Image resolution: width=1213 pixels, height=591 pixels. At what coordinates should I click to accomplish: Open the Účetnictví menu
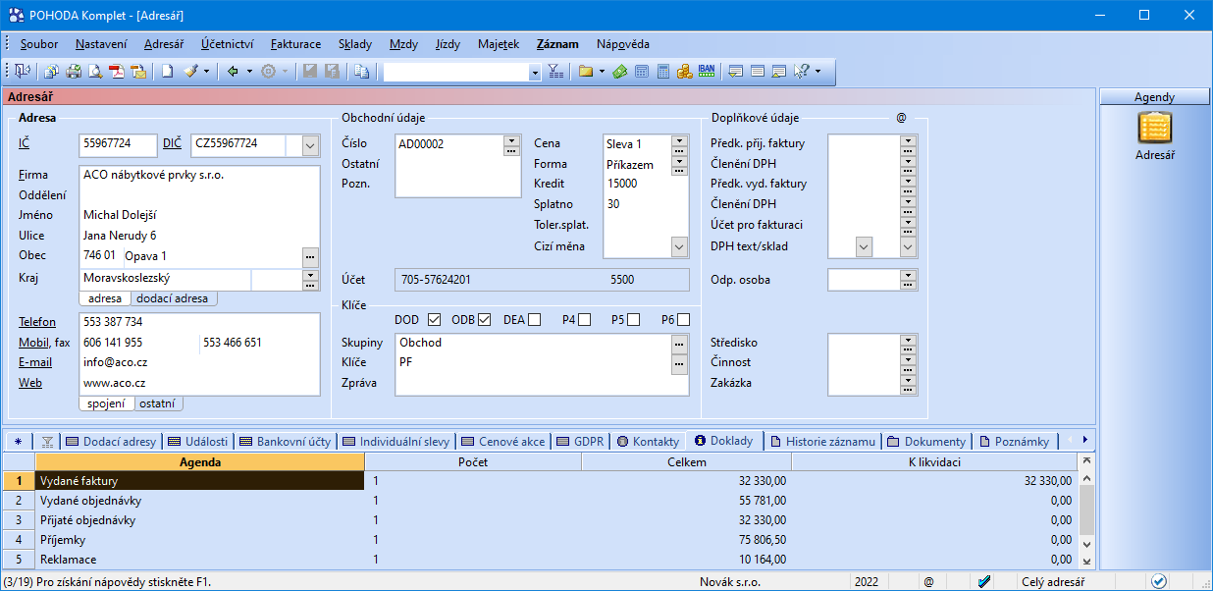(x=228, y=44)
